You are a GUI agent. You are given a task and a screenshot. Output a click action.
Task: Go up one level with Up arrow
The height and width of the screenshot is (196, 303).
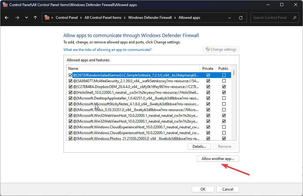click(x=35, y=18)
